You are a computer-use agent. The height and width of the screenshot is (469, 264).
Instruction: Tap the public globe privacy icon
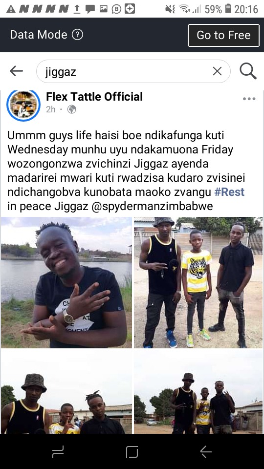[71, 109]
